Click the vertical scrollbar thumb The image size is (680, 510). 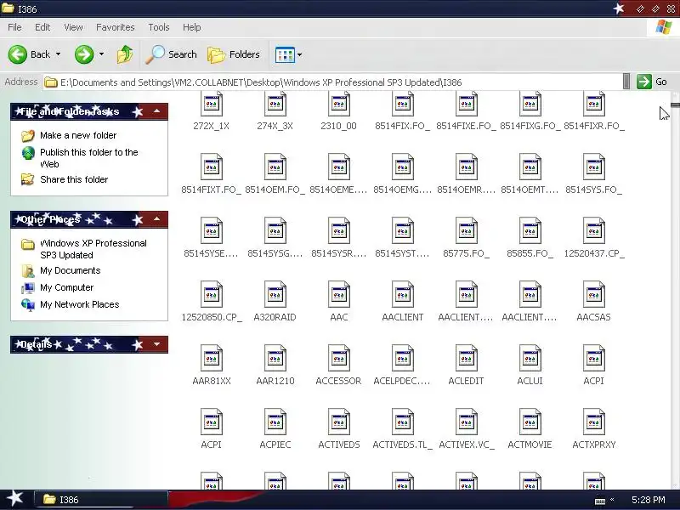point(675,105)
